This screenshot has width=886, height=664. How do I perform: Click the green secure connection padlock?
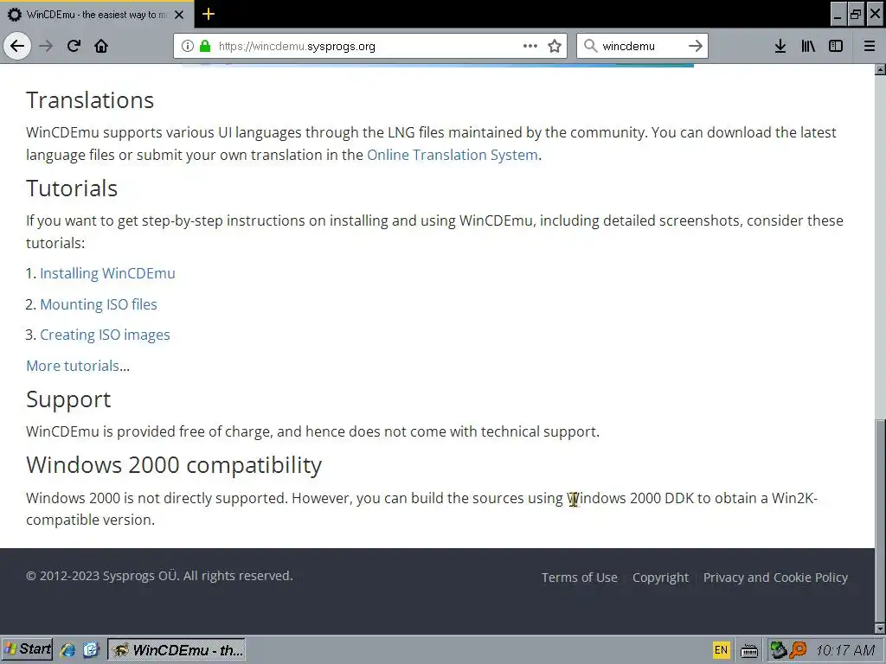pos(205,46)
